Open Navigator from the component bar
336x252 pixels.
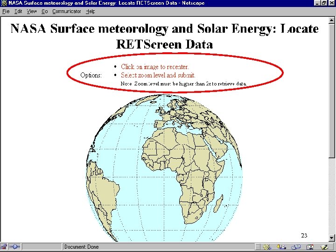pyautogui.click(x=267, y=247)
